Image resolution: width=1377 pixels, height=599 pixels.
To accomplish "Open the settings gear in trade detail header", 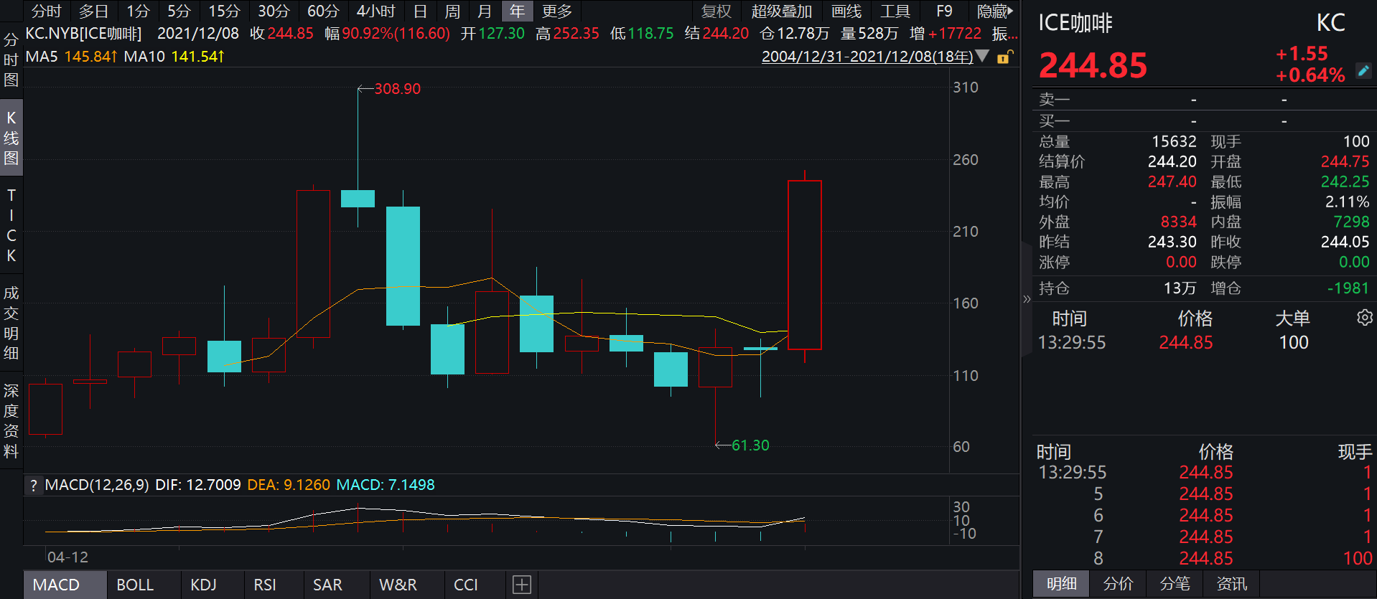I will click(x=1365, y=318).
